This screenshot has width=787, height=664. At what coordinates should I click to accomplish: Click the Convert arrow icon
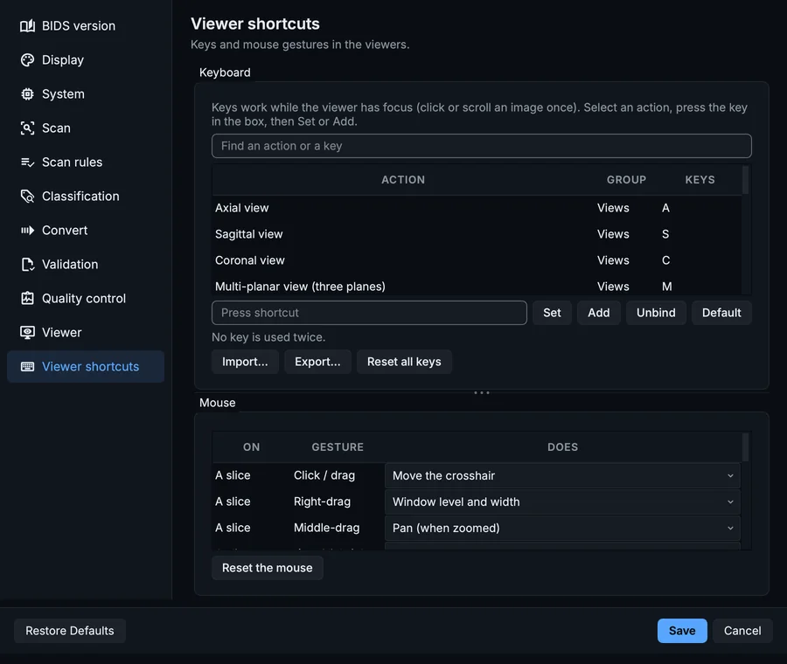[28, 230]
